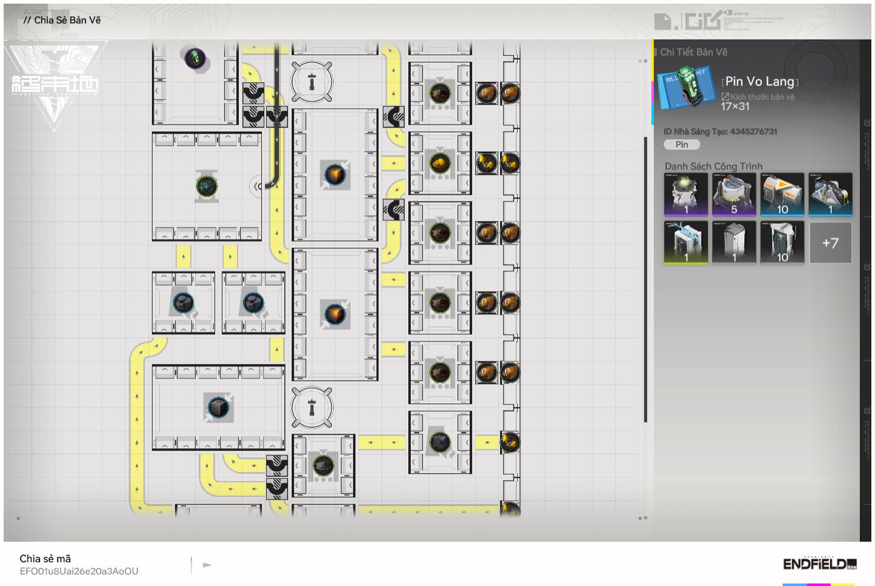The width and height of the screenshot is (875, 586).
Task: Click the upper tower icon in circular frame
Action: [x=312, y=82]
